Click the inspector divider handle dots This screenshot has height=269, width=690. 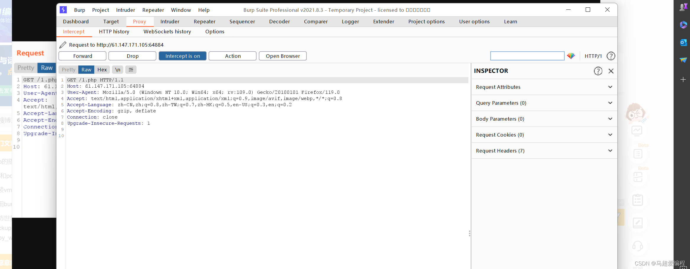pos(470,234)
